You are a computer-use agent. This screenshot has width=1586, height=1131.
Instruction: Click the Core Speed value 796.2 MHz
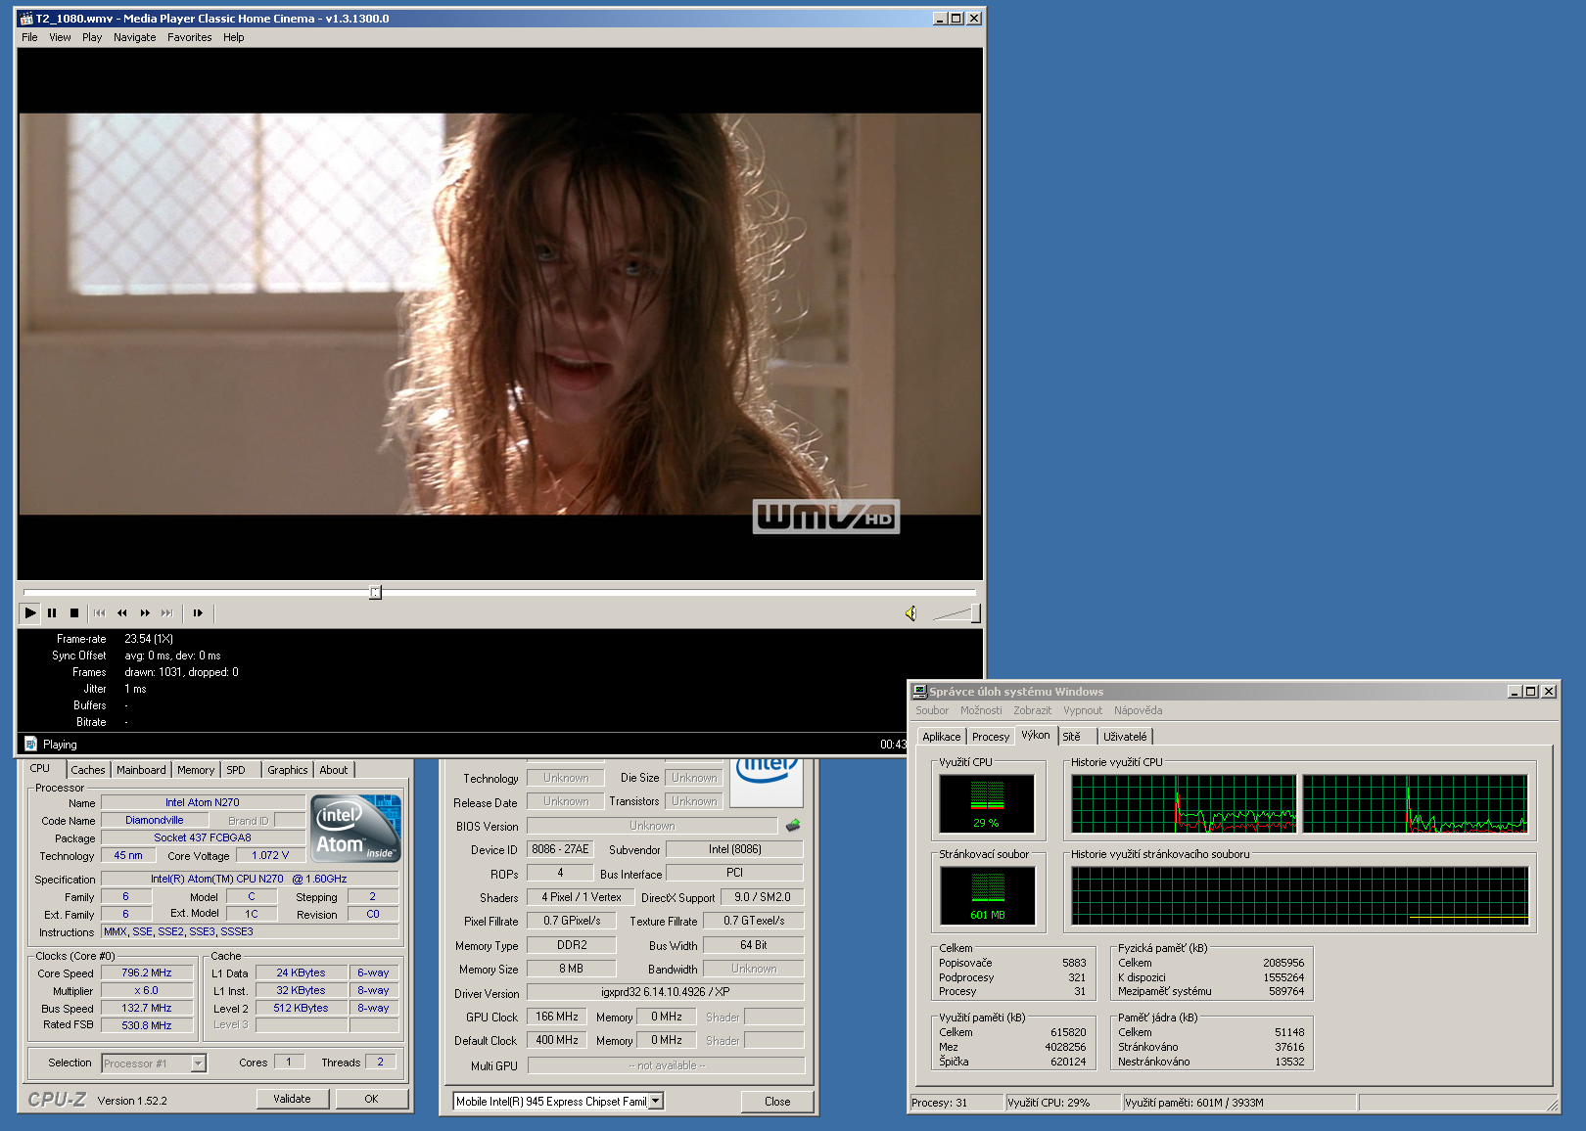point(147,973)
